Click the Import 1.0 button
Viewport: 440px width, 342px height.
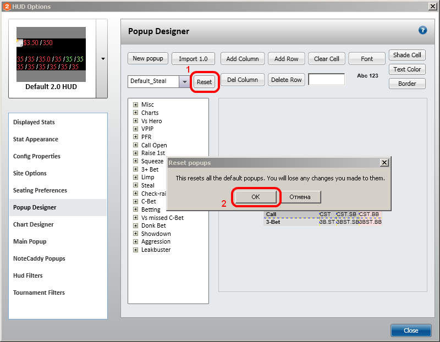193,59
